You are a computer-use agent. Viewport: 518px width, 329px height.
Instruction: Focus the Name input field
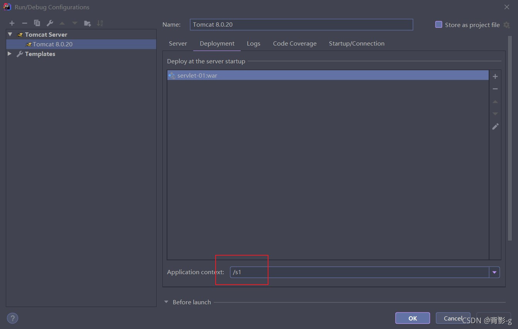click(x=301, y=24)
